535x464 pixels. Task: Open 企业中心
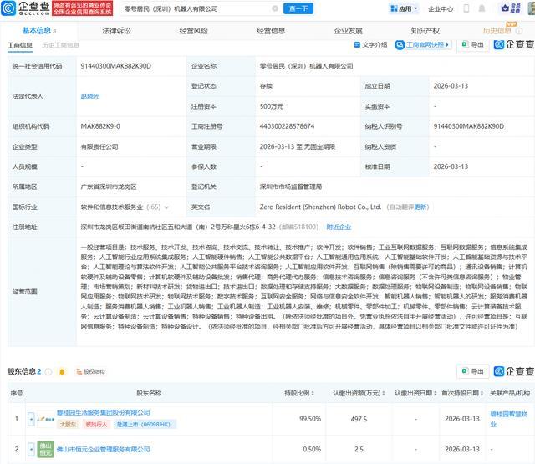(x=441, y=9)
